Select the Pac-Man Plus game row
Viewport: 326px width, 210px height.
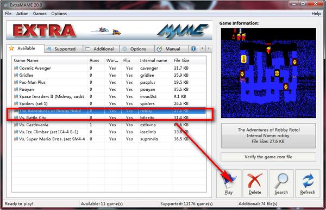(109, 82)
